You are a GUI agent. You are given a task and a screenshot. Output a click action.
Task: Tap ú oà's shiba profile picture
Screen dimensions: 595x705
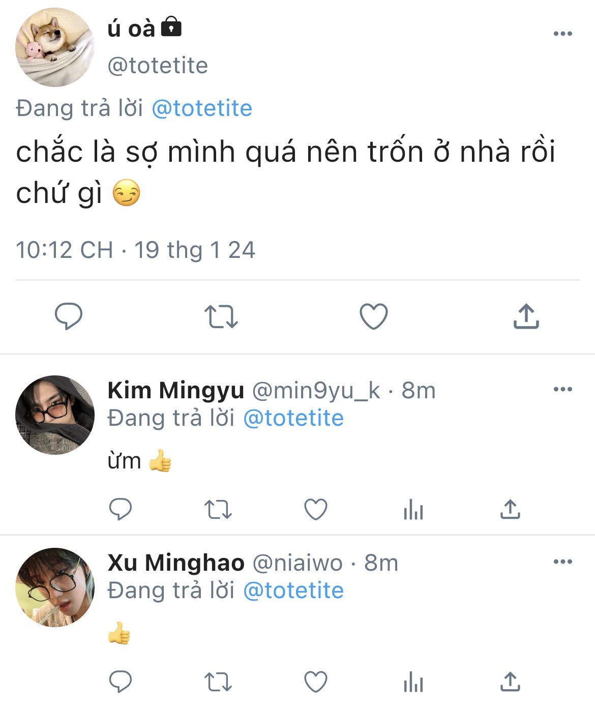[55, 47]
